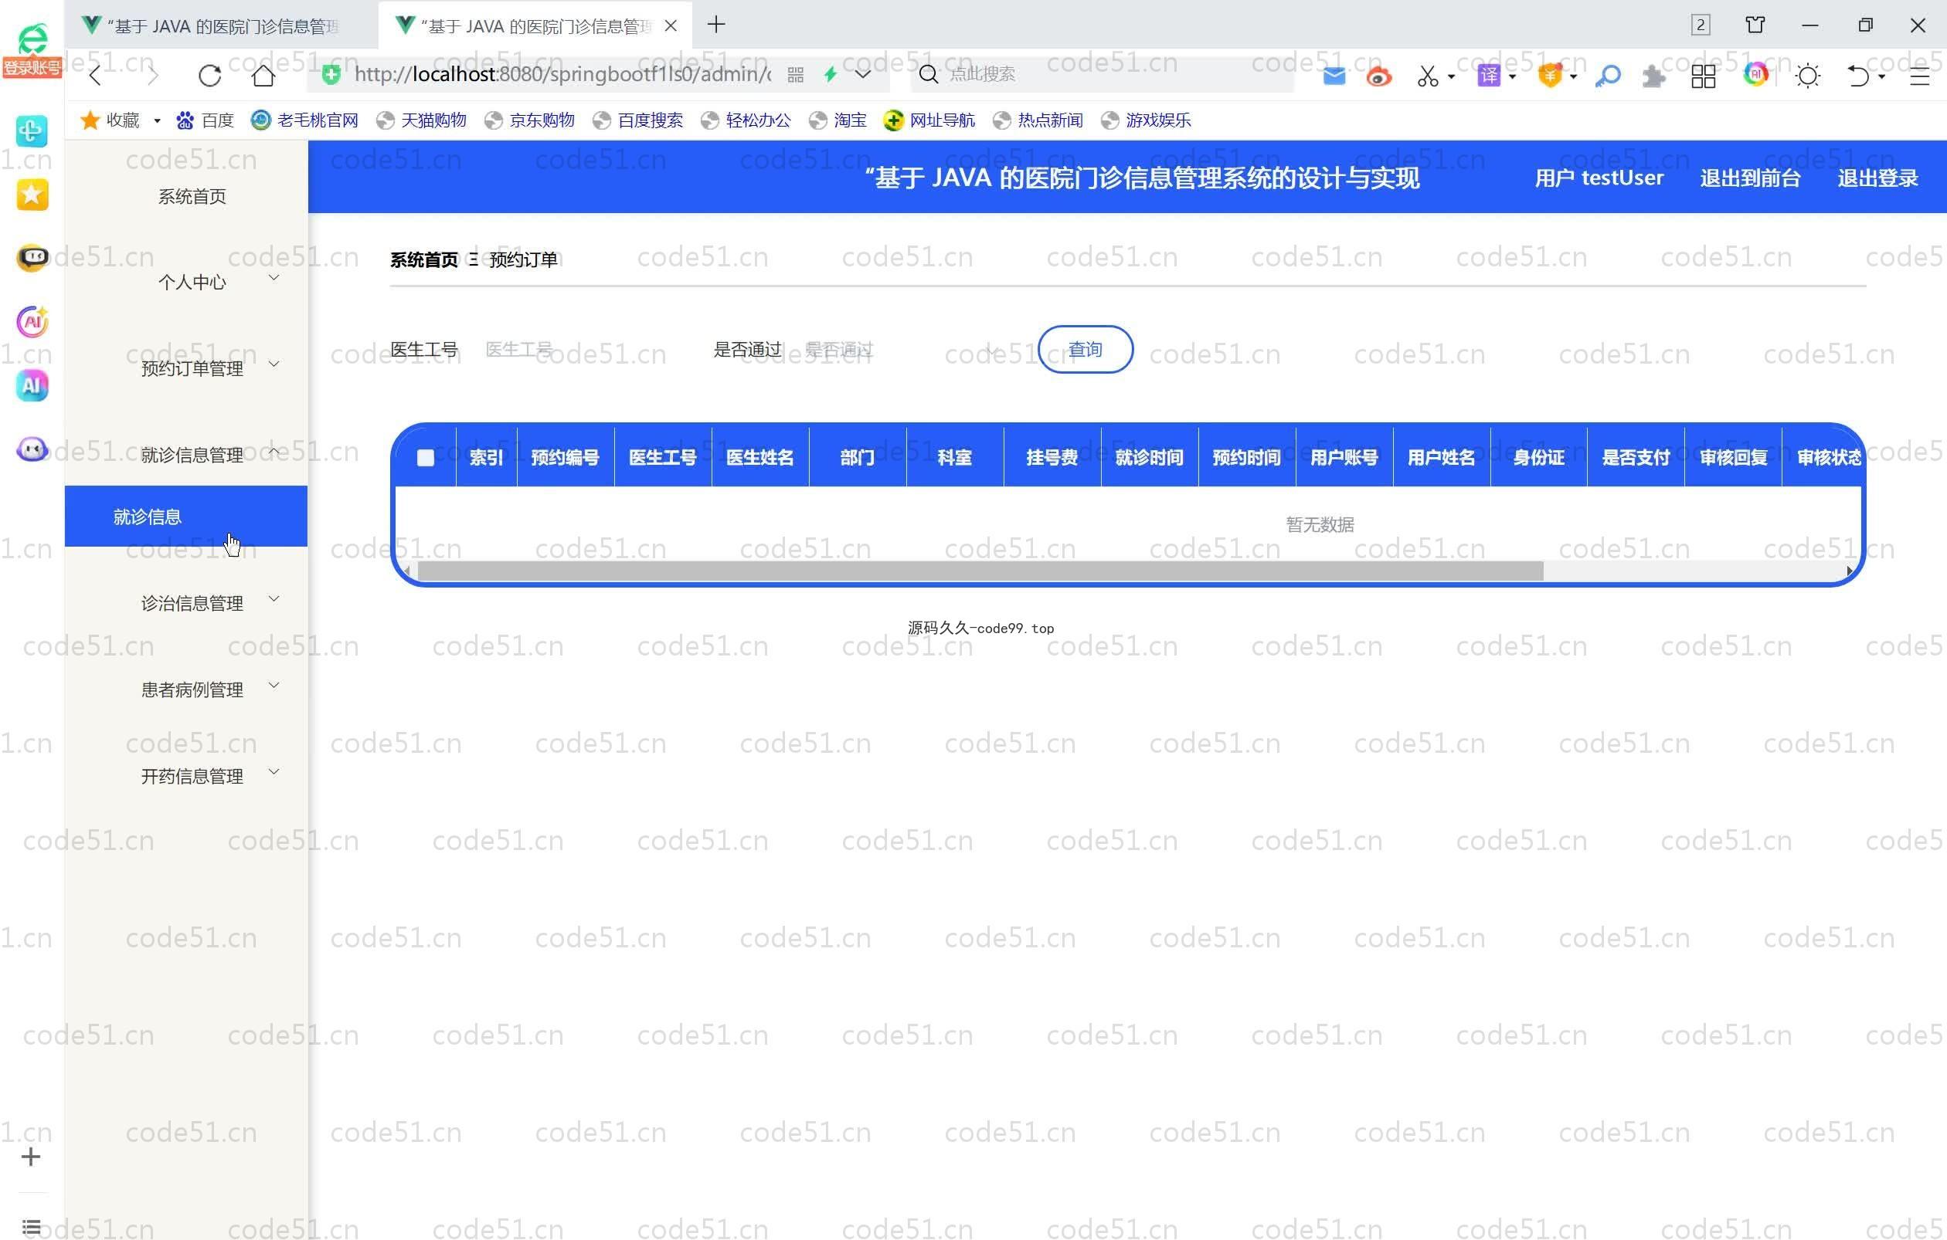
Task: Click the shirt skin icon in title bar
Action: [1755, 25]
